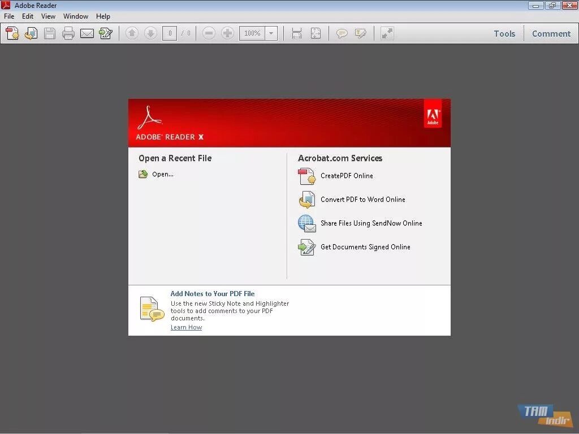
Task: Click the CreatePDF Online icon
Action: click(307, 176)
